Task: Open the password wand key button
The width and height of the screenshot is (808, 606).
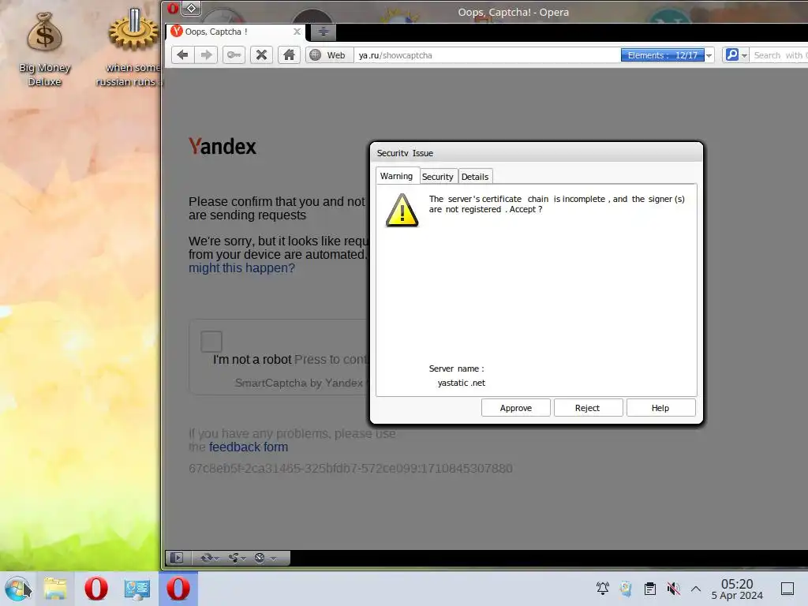Action: click(234, 54)
